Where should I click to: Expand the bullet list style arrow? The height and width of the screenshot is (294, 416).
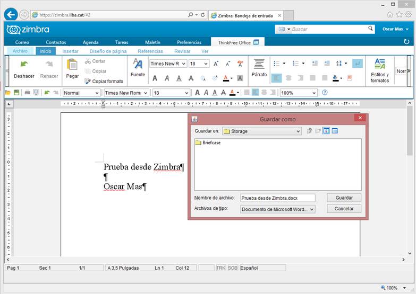coord(284,64)
